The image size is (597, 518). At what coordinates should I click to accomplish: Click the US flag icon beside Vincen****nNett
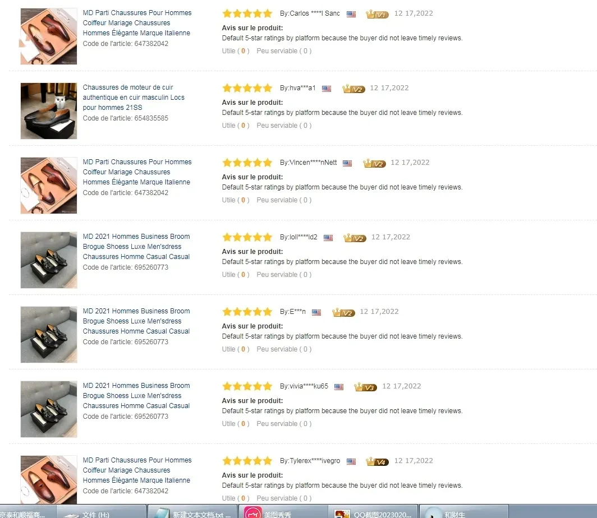(x=347, y=163)
